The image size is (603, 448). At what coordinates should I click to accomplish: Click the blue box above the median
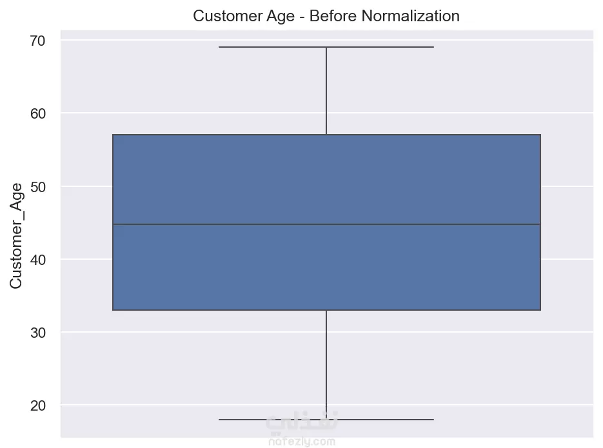pos(326,179)
